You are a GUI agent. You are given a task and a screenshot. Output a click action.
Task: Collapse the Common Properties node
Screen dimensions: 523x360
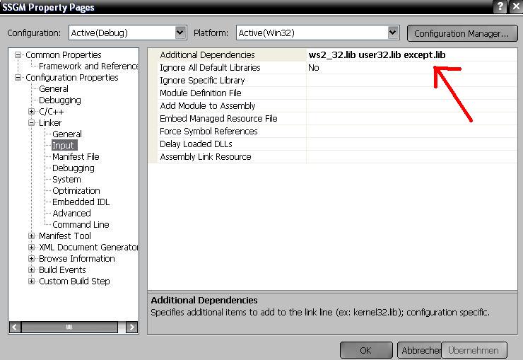point(19,55)
